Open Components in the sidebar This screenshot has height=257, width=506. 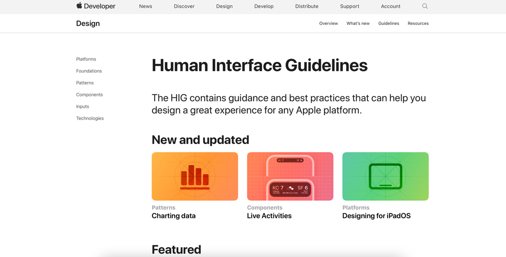coord(90,94)
